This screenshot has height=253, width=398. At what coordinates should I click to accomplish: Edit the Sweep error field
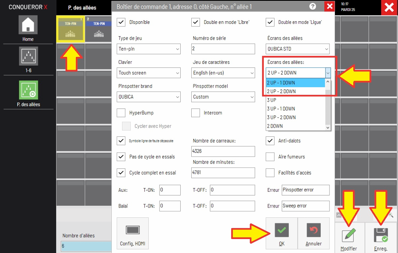click(x=306, y=206)
